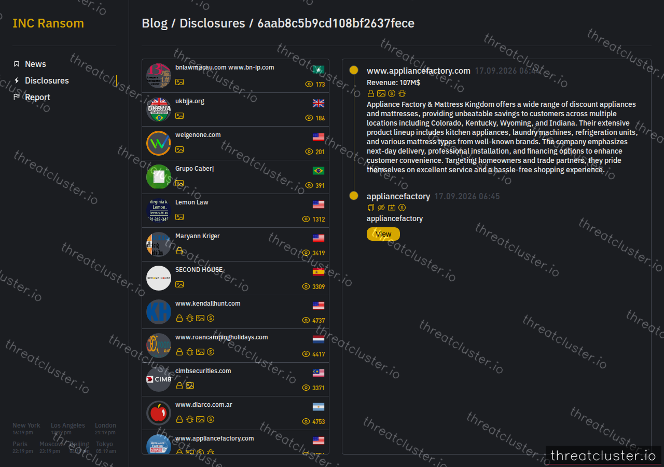
Task: Click the image icon under cimbsecurities.com
Action: [x=190, y=386]
